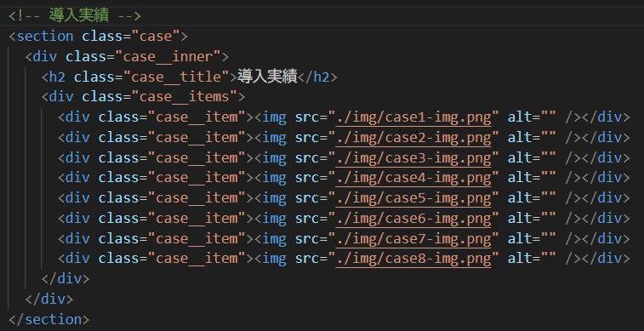Click 導入実績 heading text inside h2
Screen dimensions: 644x331
[267, 77]
